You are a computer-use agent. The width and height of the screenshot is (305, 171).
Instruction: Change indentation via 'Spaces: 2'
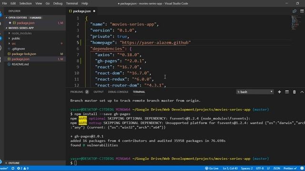(x=247, y=168)
